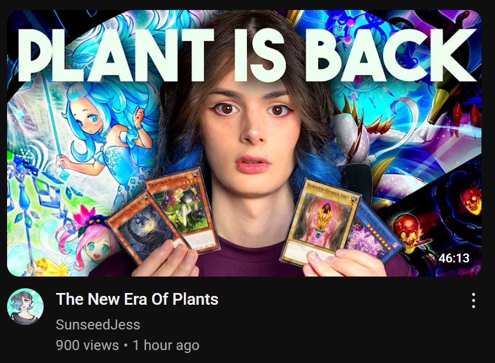Image resolution: width=495 pixels, height=363 pixels.
Task: Click the SunseedJess channel avatar
Action: pos(25,307)
